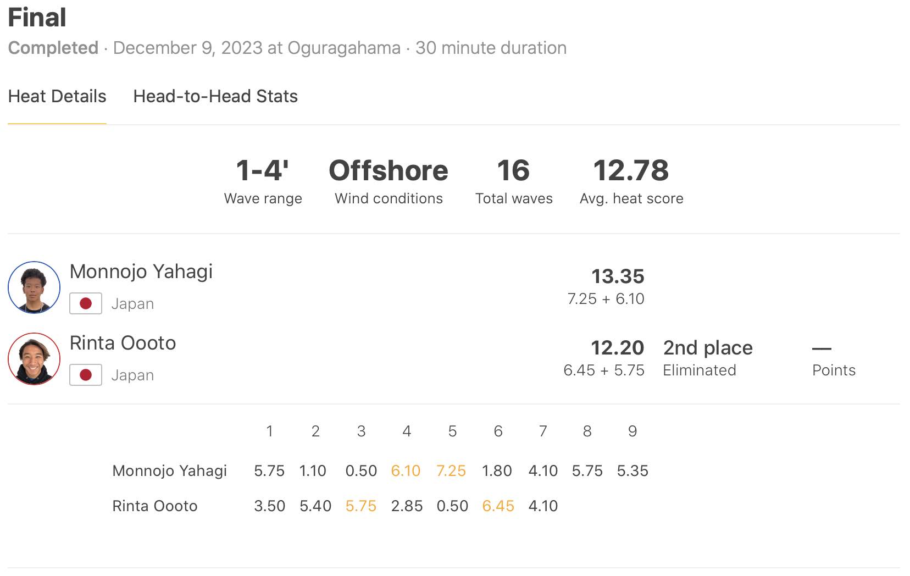Viewport: 910px width, 576px height.
Task: Select Monnojo Yahagi's 7.25 wave score
Action: [x=451, y=471]
